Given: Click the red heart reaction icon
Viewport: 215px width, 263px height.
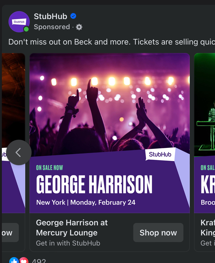Looking at the screenshot, I should pyautogui.click(x=24, y=261).
